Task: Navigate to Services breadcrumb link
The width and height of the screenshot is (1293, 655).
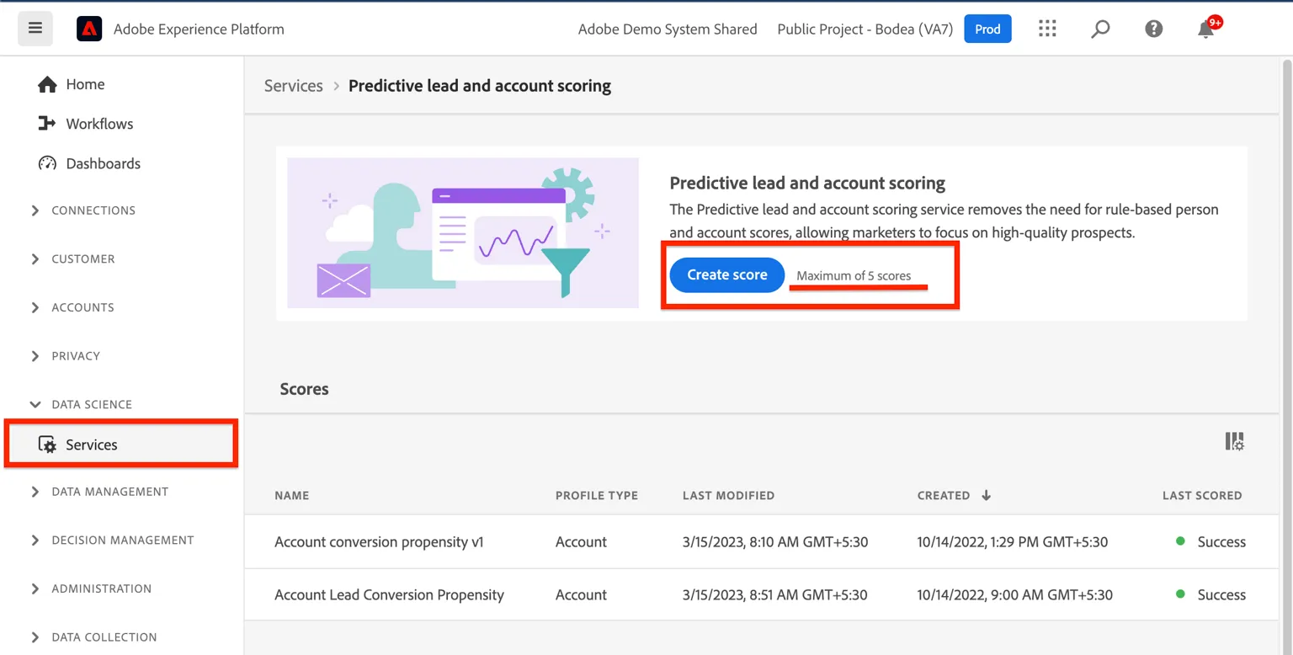Action: pos(294,86)
